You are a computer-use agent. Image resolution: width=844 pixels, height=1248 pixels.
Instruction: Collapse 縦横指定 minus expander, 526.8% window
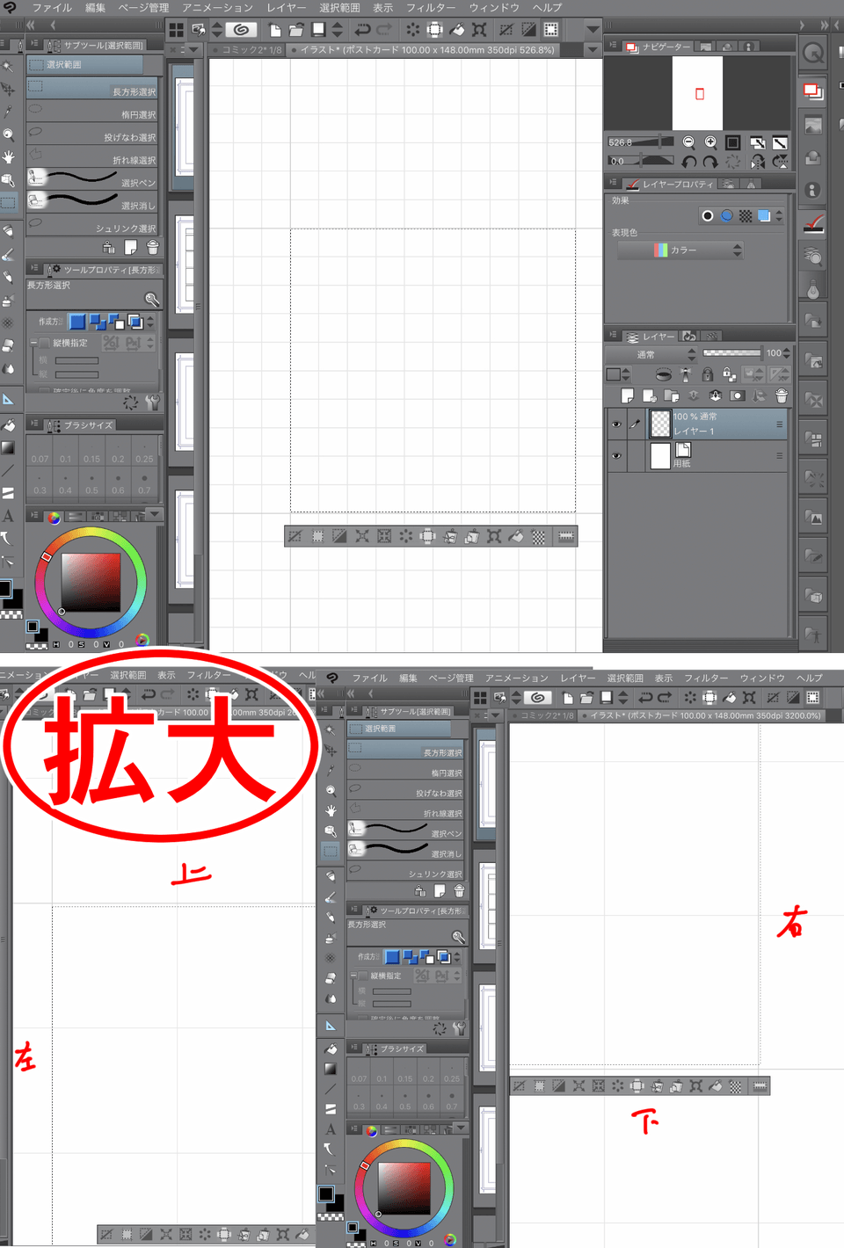click(x=33, y=343)
